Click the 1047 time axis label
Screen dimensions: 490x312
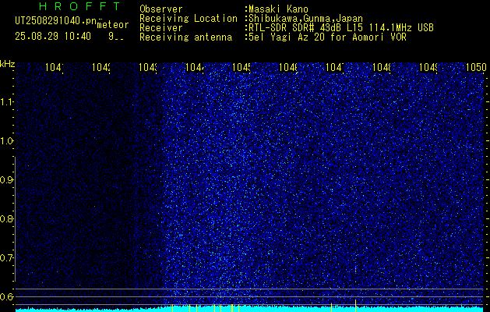click(335, 67)
